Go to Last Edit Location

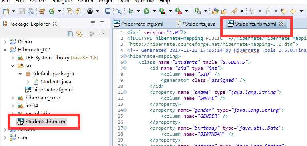284,11
